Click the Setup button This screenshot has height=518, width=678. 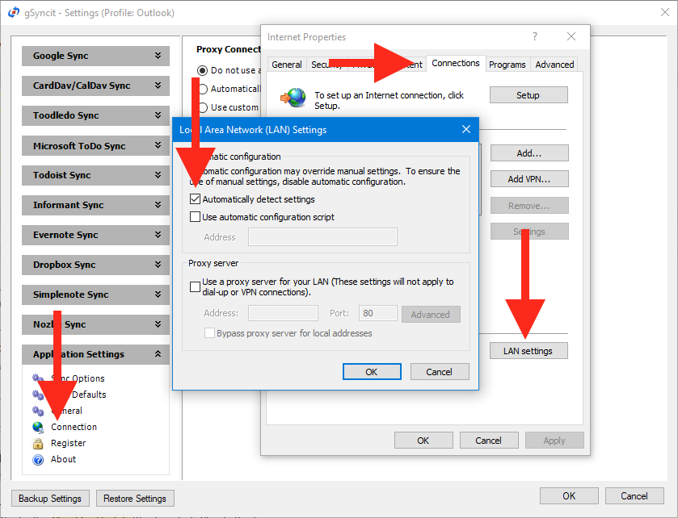(x=529, y=95)
